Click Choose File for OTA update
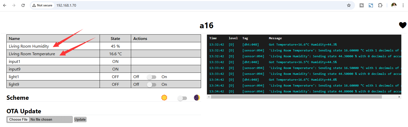408x127 pixels. click(18, 119)
